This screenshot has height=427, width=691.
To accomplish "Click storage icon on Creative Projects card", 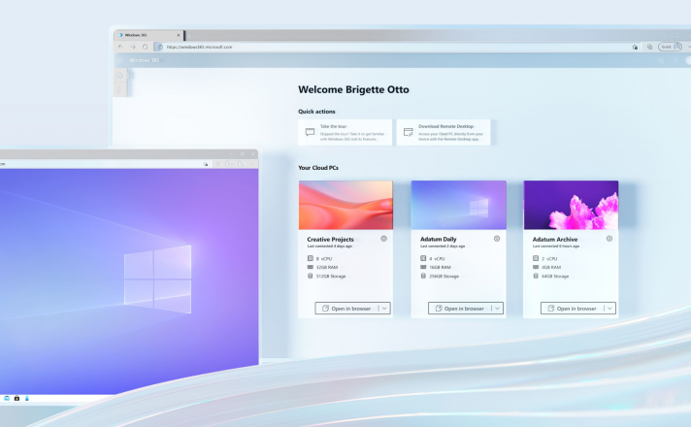I will pos(311,276).
